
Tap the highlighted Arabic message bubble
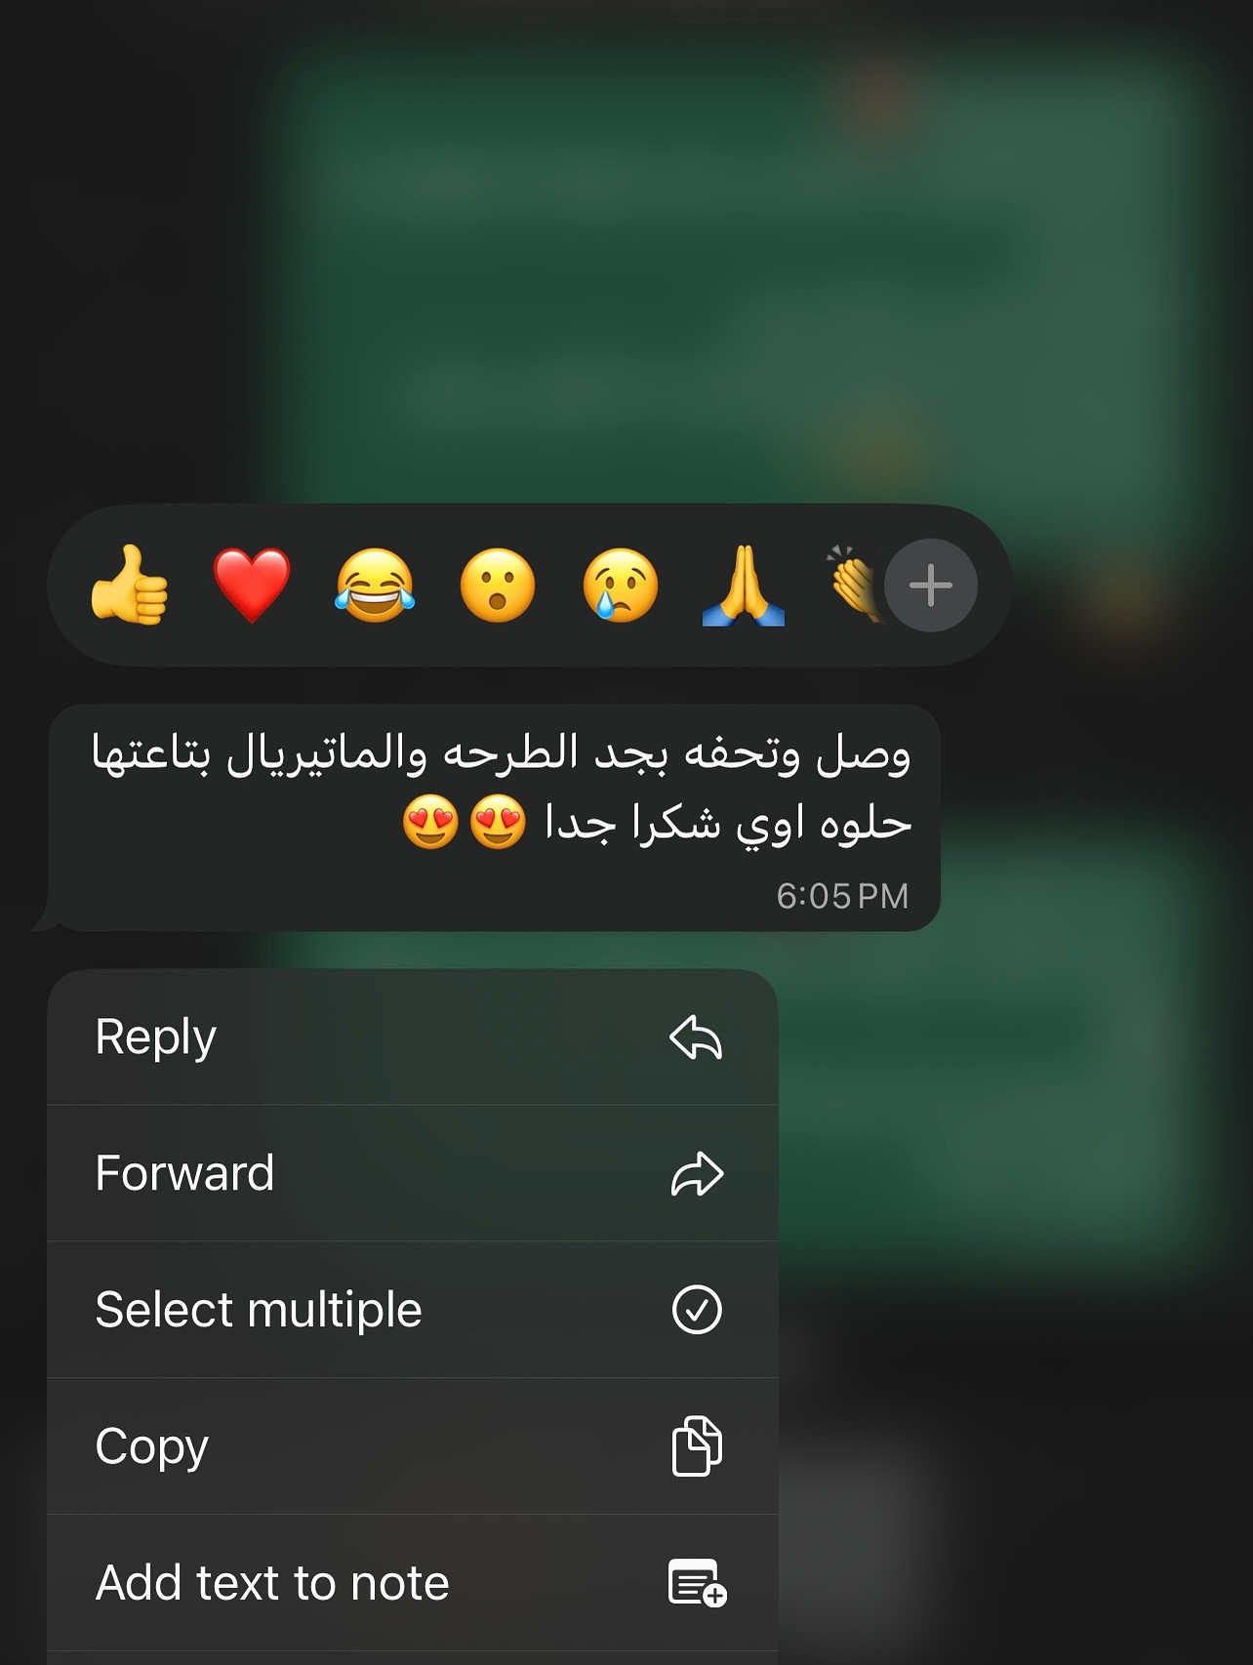494,818
